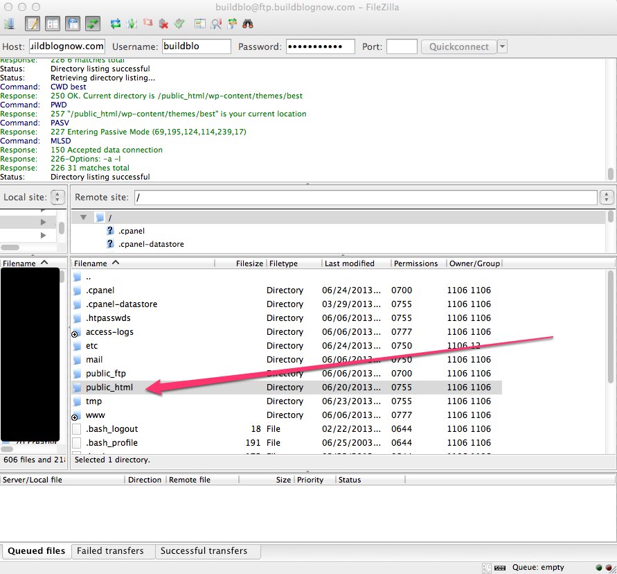617x574 pixels.
Task: Click the binoculars file search icon
Action: (x=247, y=24)
